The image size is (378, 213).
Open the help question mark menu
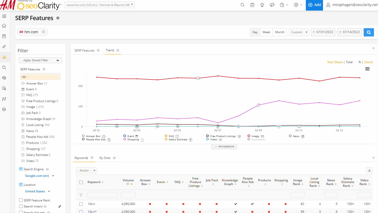(284, 5)
